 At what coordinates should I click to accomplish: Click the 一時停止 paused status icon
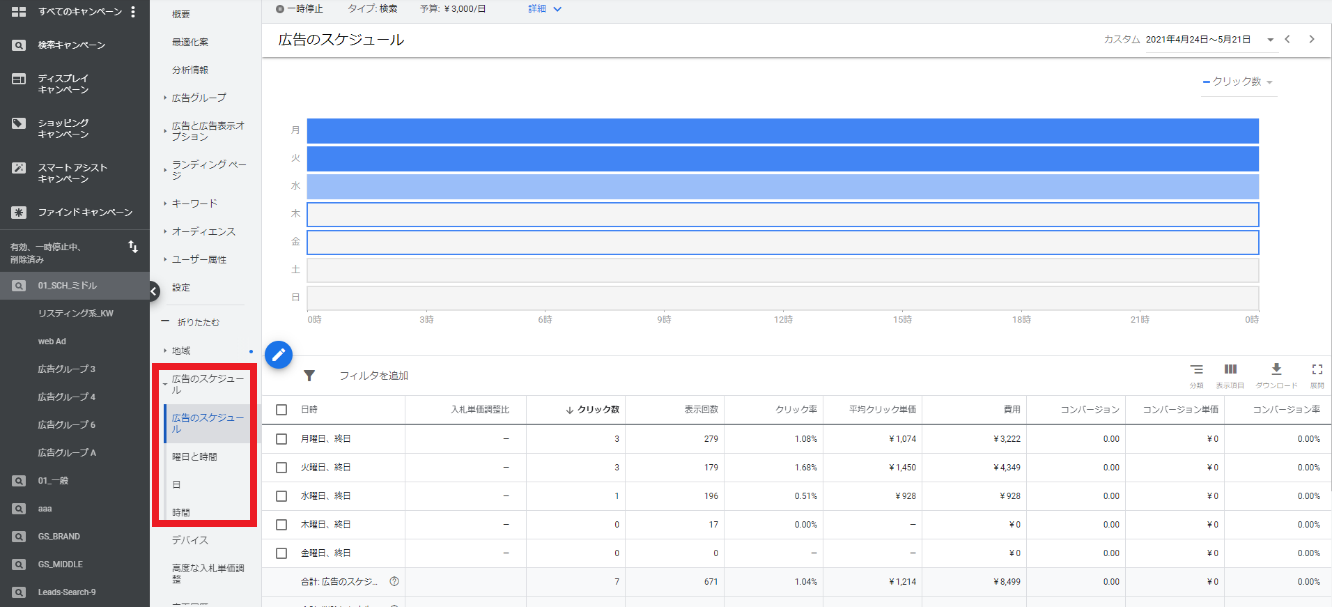279,9
